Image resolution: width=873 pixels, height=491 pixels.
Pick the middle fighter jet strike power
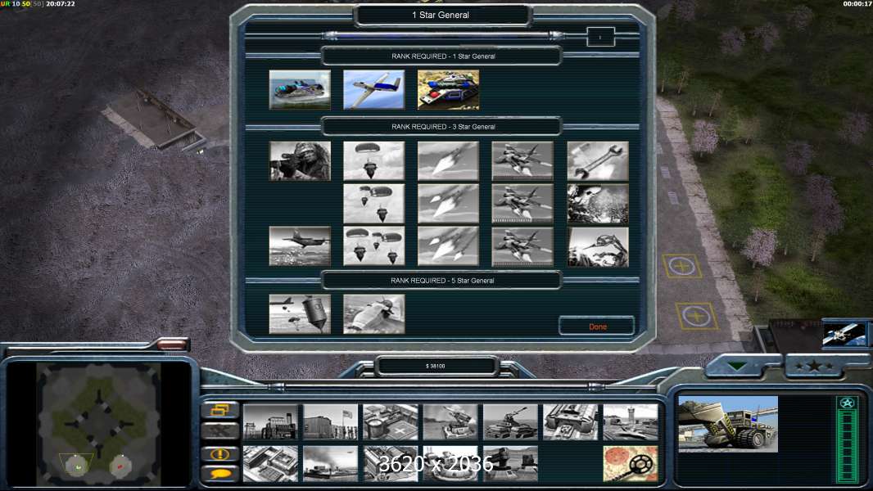522,204
